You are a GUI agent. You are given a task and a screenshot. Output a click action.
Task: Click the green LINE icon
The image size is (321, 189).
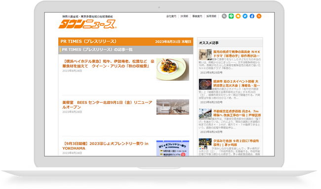pos(231,16)
